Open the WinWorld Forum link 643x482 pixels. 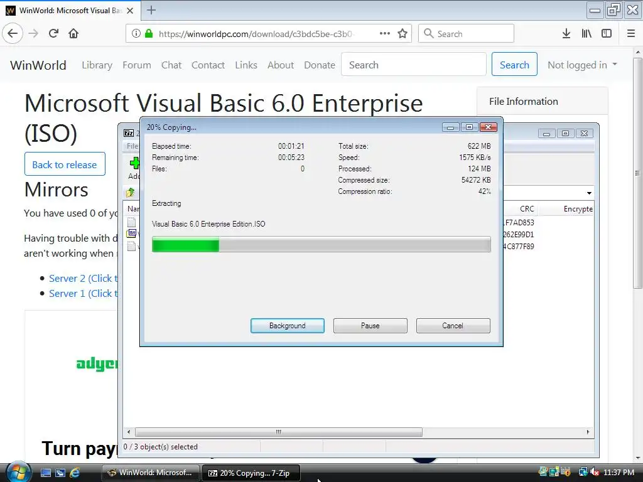pyautogui.click(x=136, y=65)
